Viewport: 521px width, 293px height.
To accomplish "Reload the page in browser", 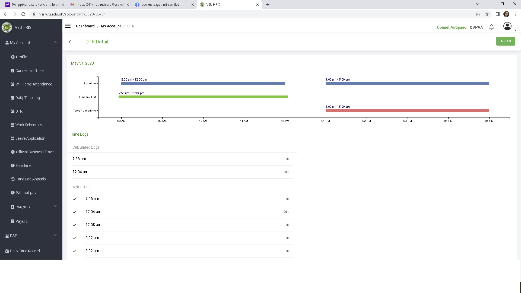I will tap(23, 14).
